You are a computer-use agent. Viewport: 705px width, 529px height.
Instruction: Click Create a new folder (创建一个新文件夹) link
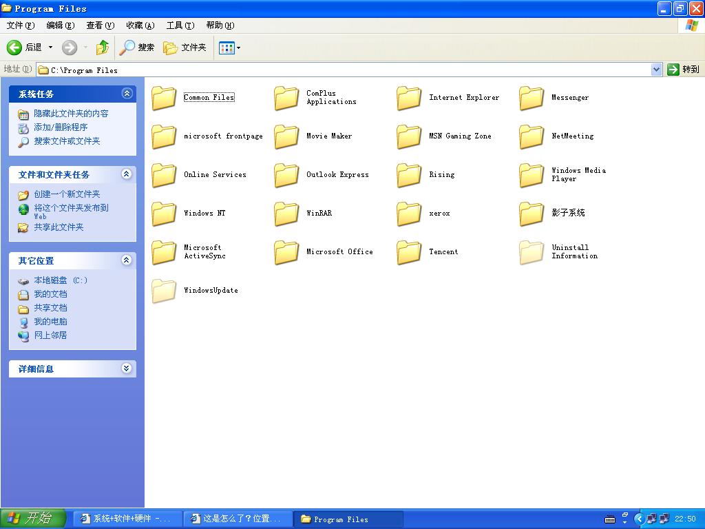click(x=67, y=194)
